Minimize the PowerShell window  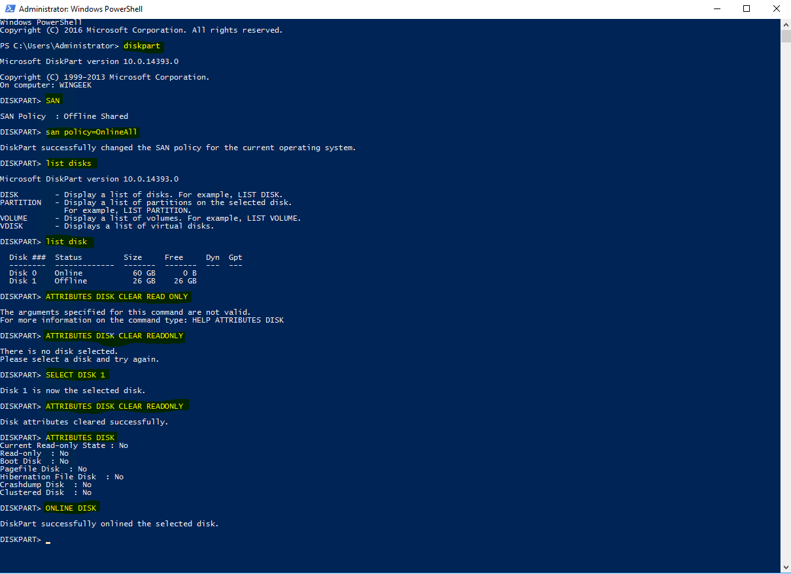click(x=716, y=9)
